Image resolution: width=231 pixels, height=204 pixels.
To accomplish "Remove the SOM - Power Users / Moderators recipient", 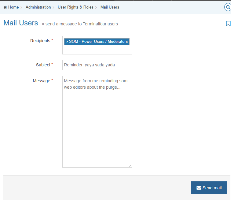I will [x=67, y=42].
